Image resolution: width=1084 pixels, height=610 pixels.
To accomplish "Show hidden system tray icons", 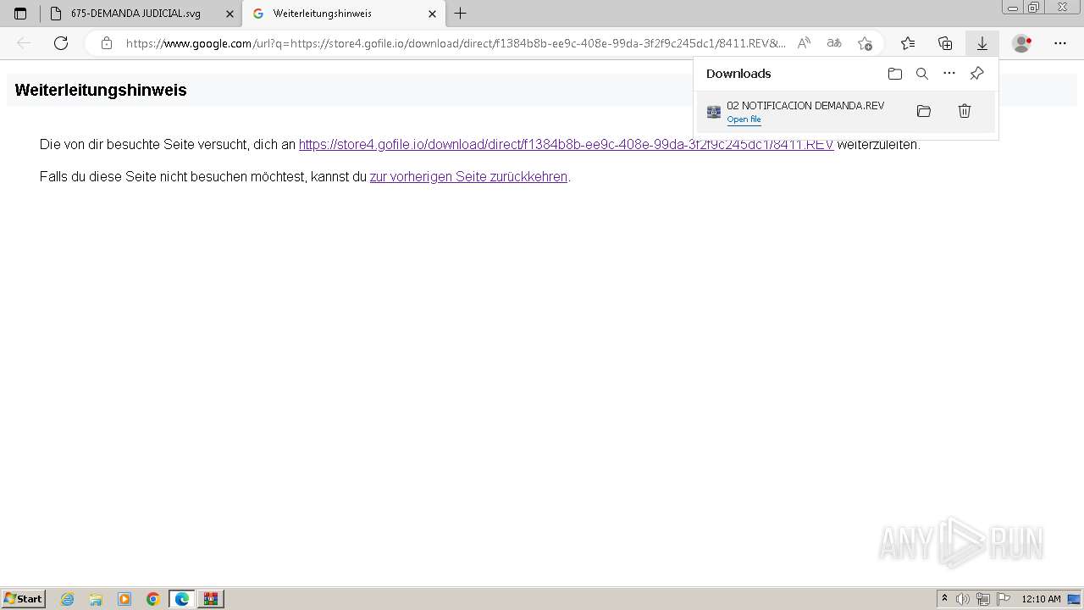I will [945, 599].
